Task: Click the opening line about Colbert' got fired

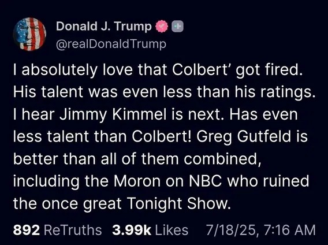Action: tap(158, 70)
